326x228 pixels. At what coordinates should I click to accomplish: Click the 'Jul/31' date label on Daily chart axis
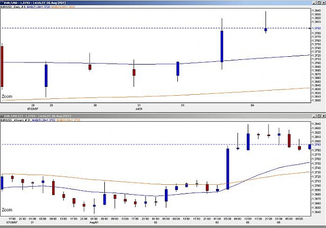139,109
